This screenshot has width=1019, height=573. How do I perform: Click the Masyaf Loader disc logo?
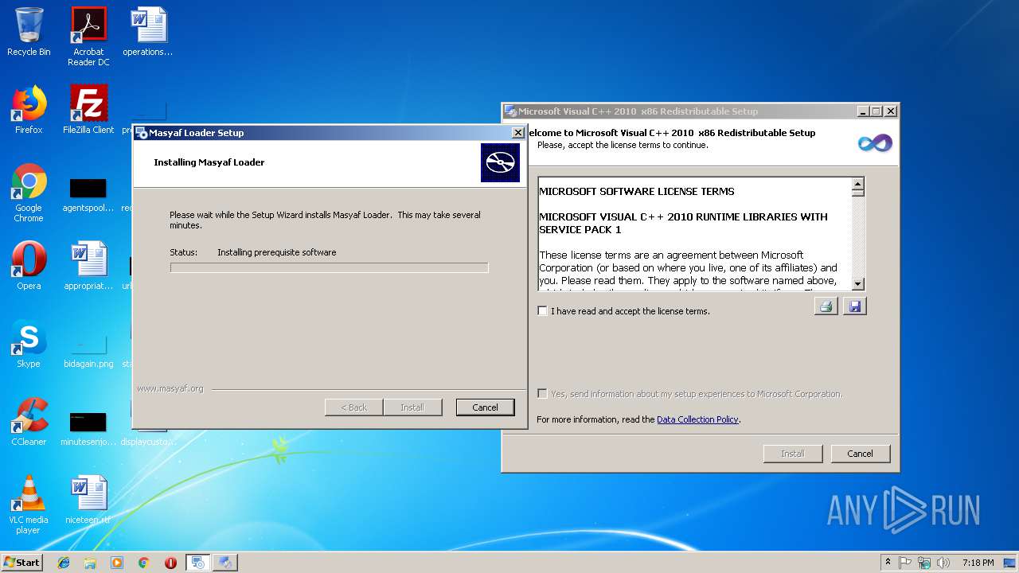tap(500, 162)
